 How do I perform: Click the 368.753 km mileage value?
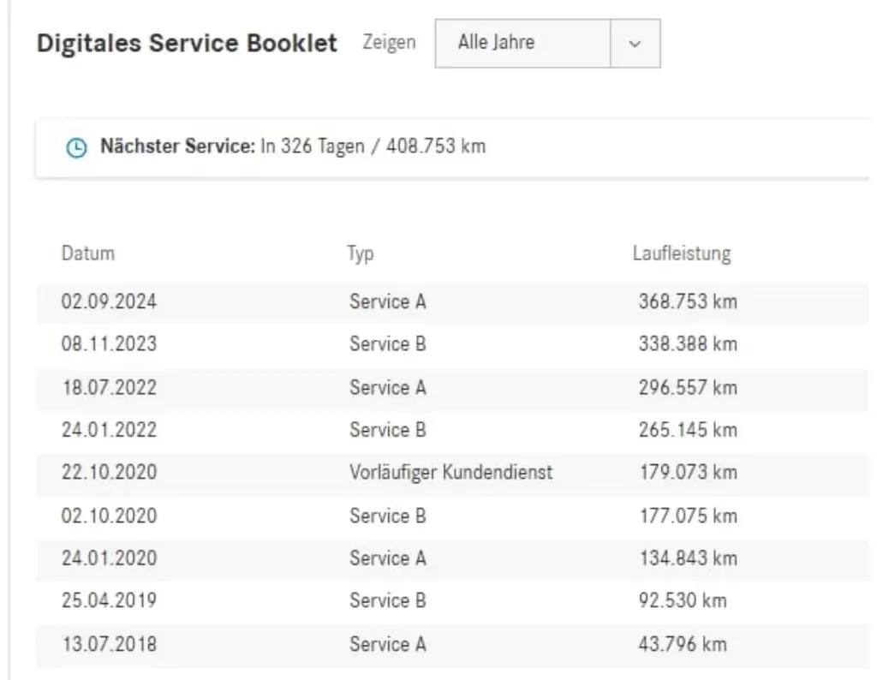point(688,302)
